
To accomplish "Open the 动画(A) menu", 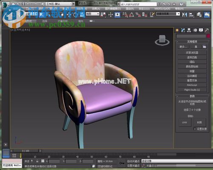I will [x=96, y=9].
